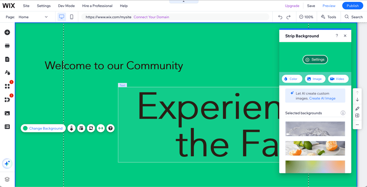Click the section layout grid icon
Image resolution: width=367 pixels, height=187 pixels.
point(357,116)
